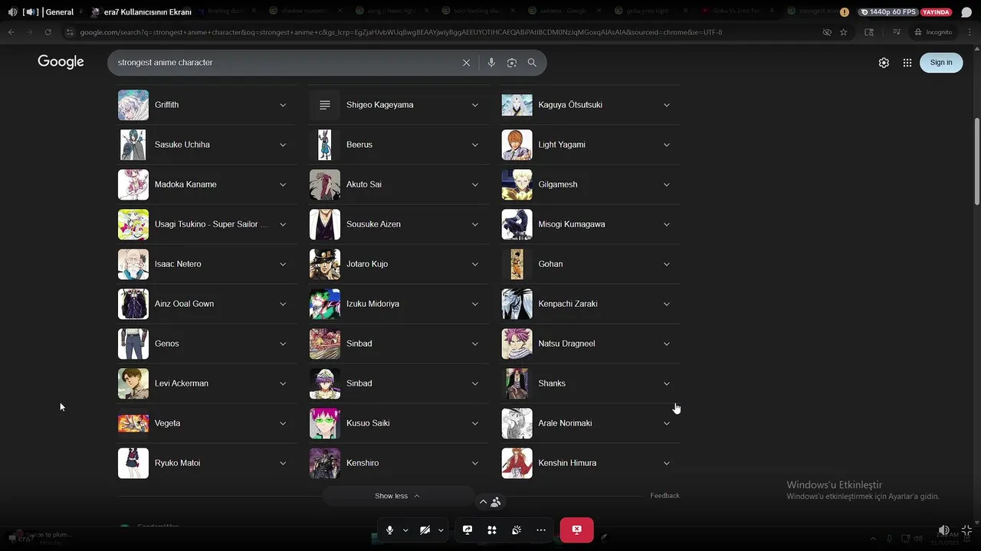Show the members list pill
This screenshot has height=551, width=981.
[490, 502]
